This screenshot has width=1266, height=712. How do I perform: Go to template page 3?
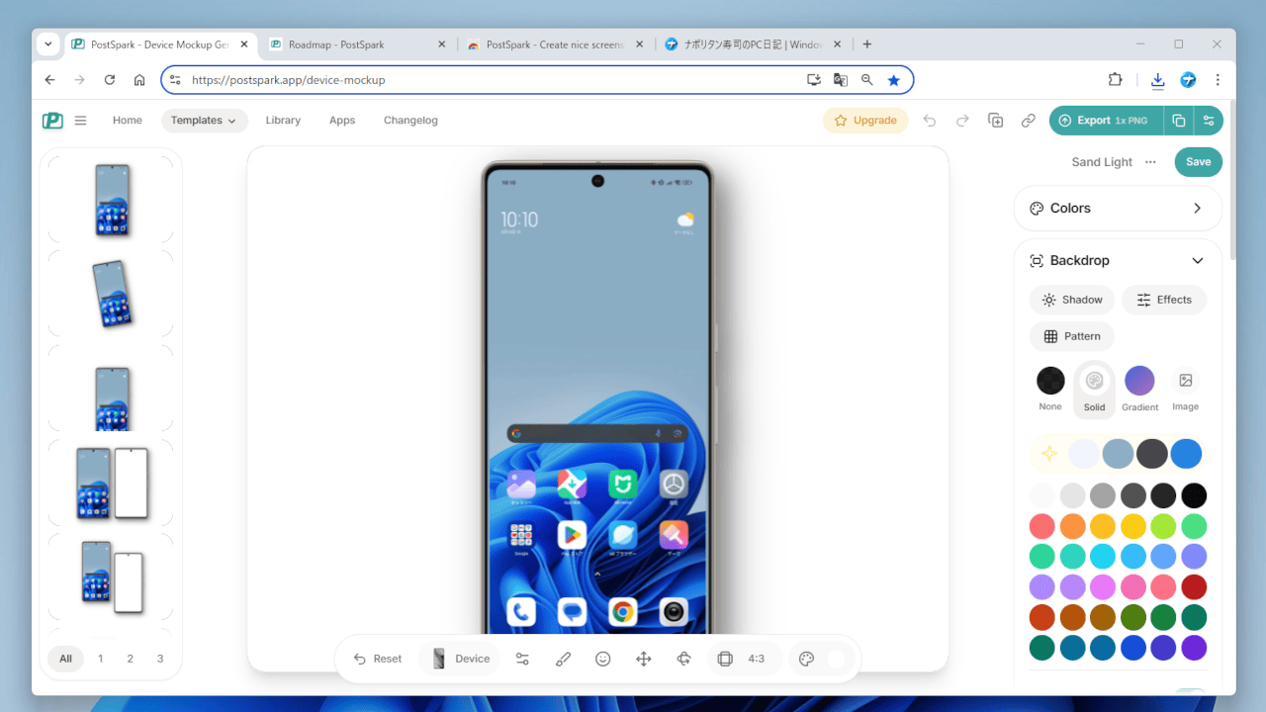coord(160,659)
